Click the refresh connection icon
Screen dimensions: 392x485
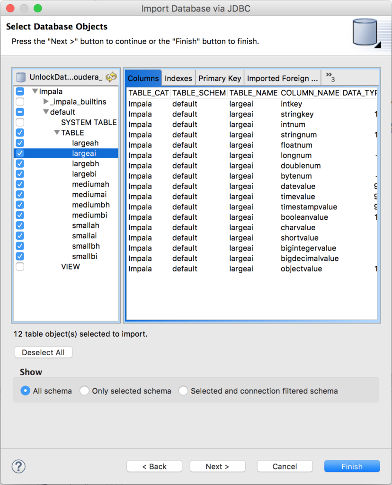pos(111,77)
